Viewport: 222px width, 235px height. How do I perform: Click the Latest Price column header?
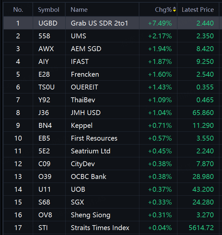click(198, 10)
